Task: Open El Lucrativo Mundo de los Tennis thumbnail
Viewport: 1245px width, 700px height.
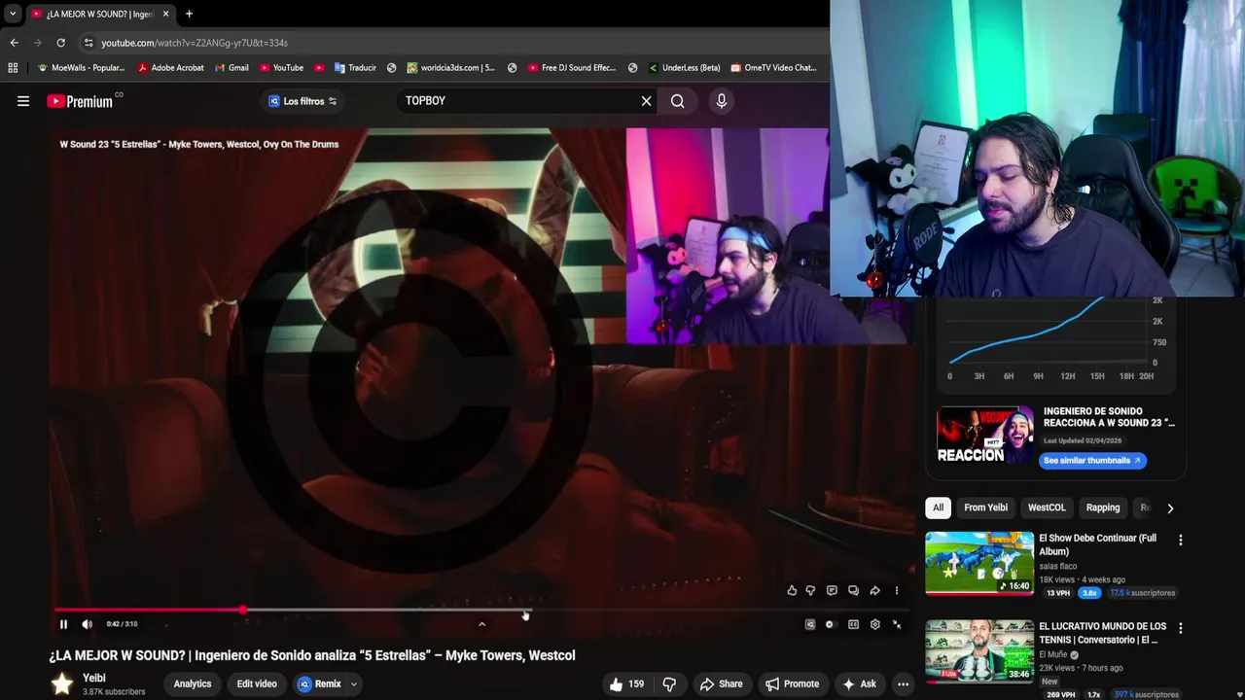Action: pos(979,651)
